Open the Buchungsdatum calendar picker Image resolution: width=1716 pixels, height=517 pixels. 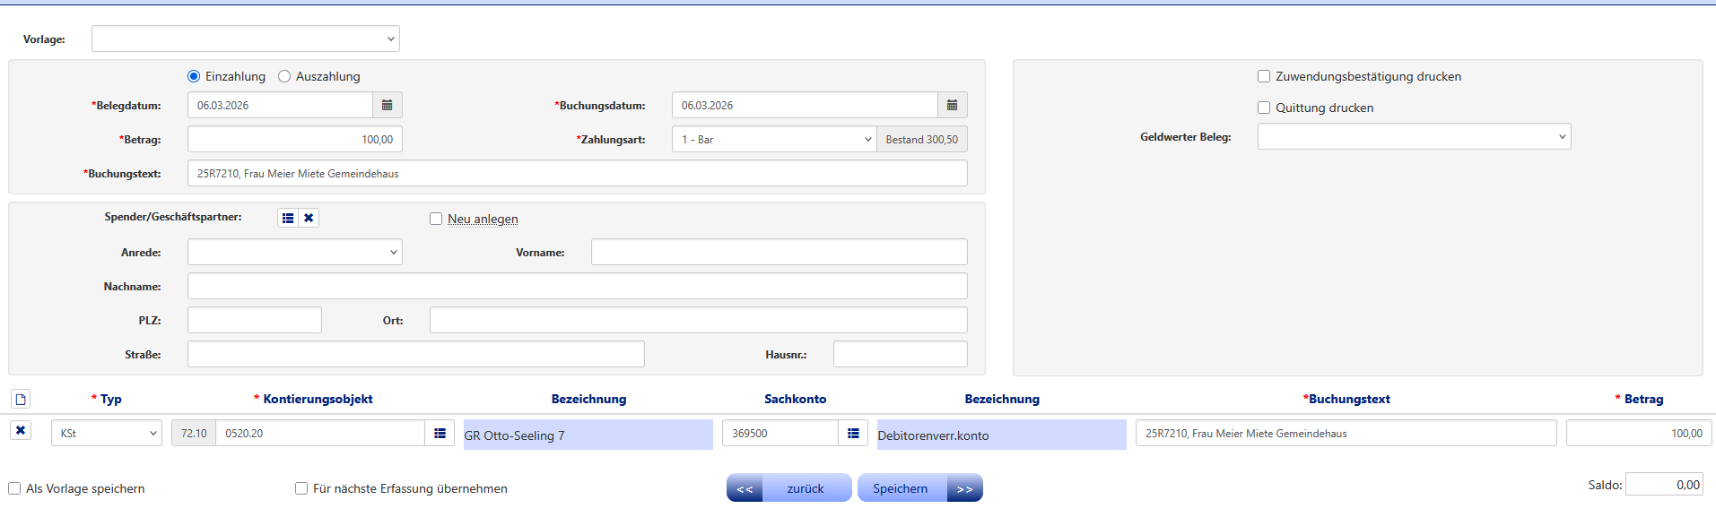(952, 106)
